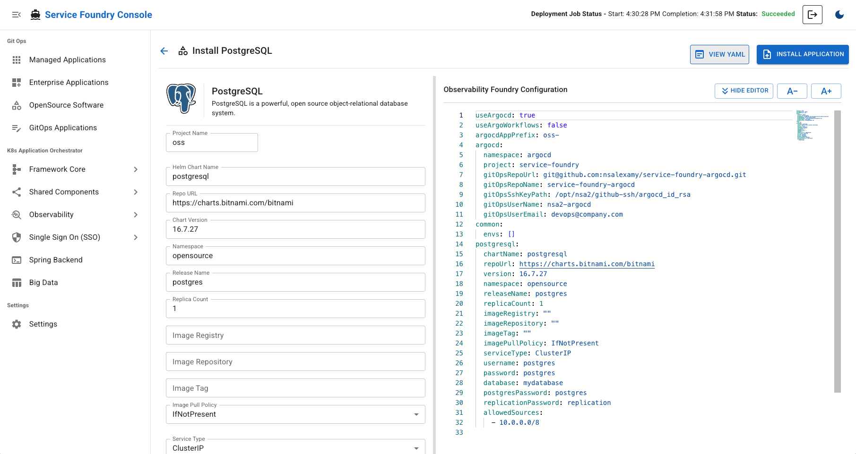Click the editor vertical scrollbar
This screenshot has height=454, width=856.
point(838,252)
